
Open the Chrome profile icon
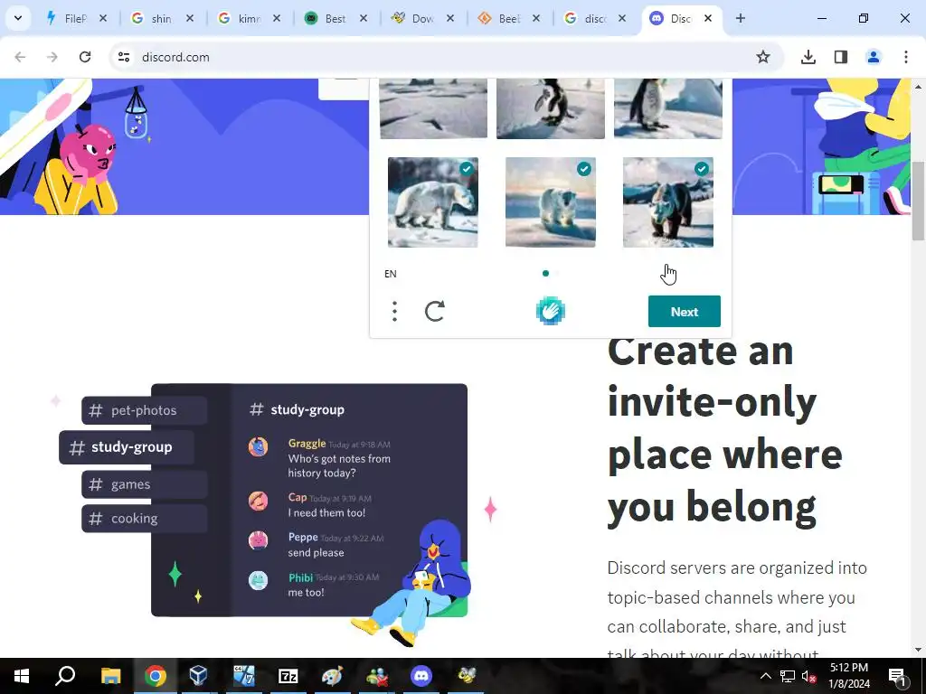[x=874, y=57]
